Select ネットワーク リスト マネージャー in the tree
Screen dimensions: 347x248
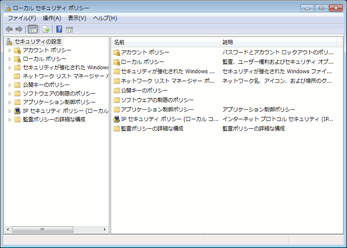point(64,76)
